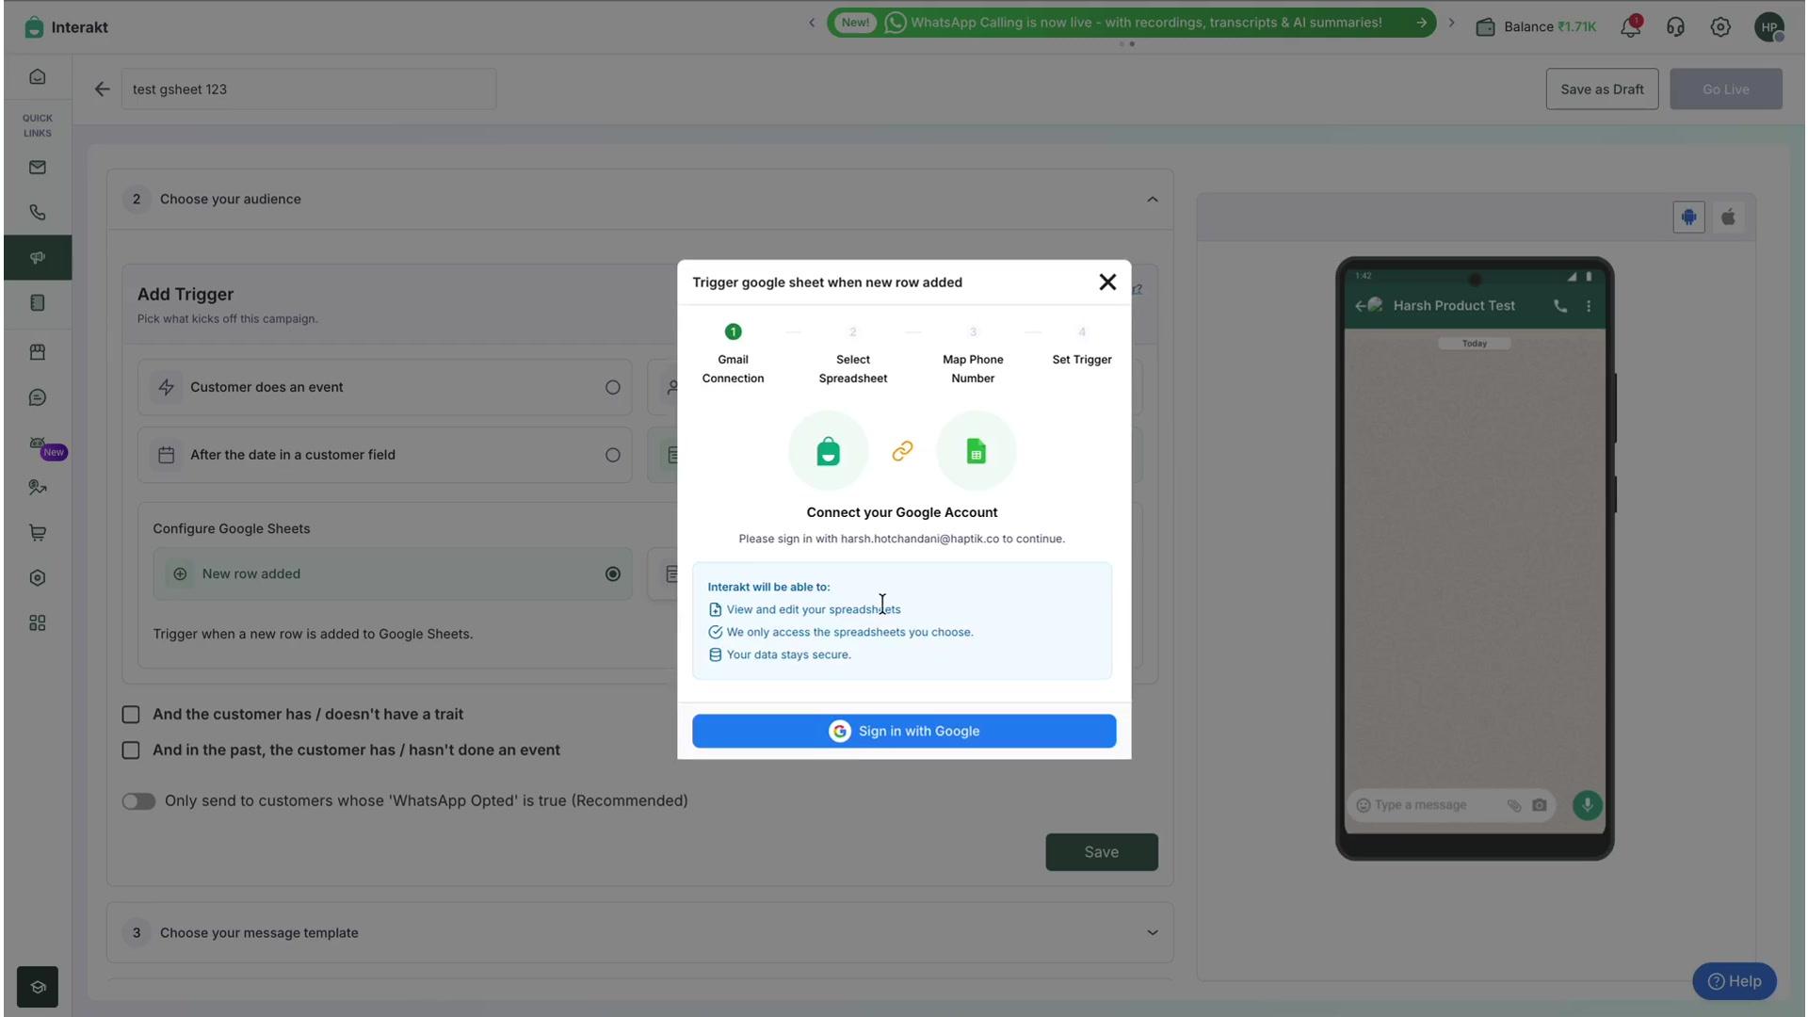Go to previous announcement banner
Viewport: 1808px width, 1017px height.
(812, 23)
